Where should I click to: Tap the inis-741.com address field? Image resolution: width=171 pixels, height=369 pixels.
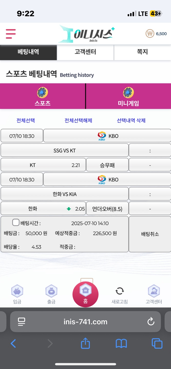(x=85, y=322)
